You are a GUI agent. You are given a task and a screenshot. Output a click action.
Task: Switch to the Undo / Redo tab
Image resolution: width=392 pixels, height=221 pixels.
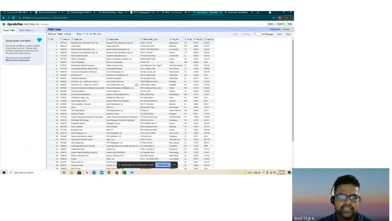pyautogui.click(x=26, y=30)
